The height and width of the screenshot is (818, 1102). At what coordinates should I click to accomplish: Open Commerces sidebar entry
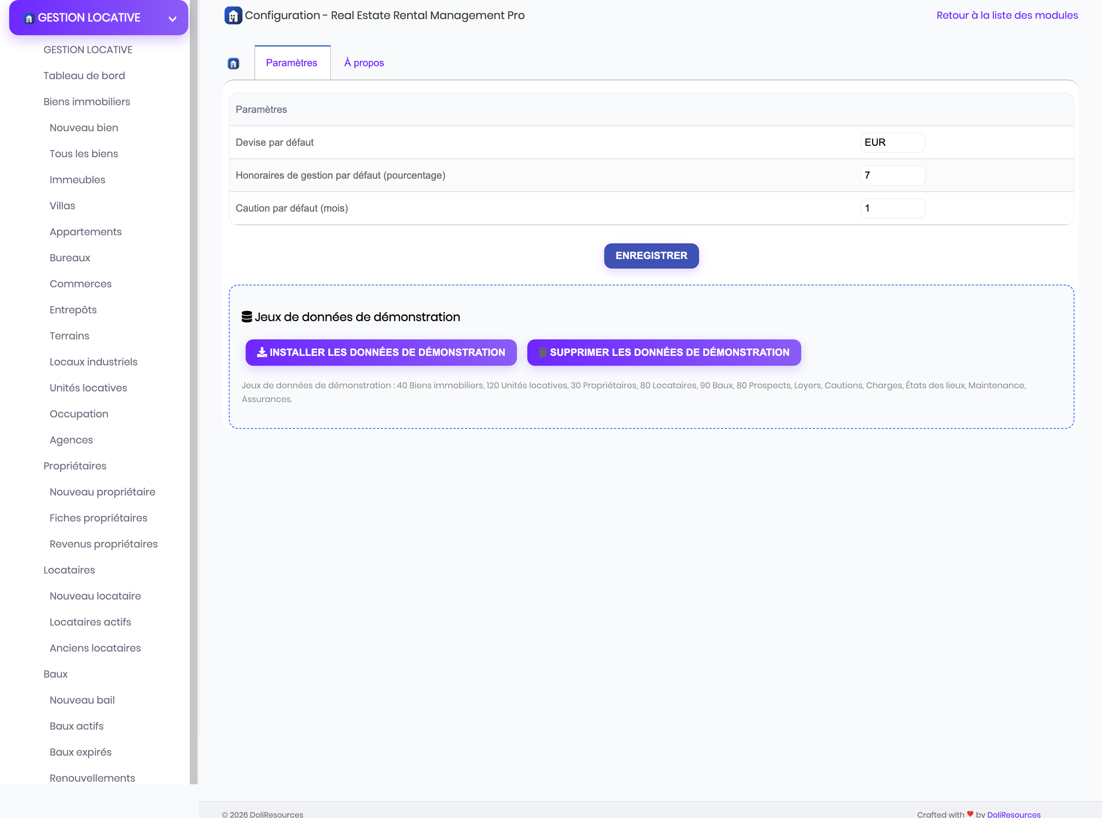(x=80, y=284)
